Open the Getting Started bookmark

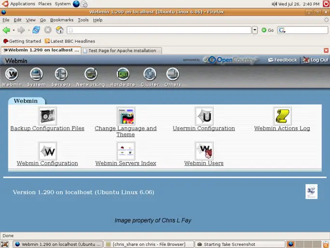22,41
